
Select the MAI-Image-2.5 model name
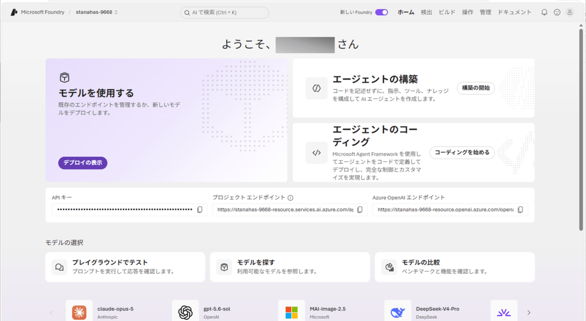[328, 309]
